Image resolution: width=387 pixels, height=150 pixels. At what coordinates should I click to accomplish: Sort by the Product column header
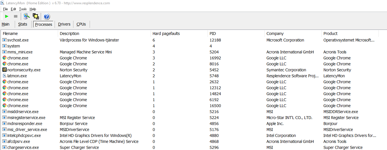350,34
